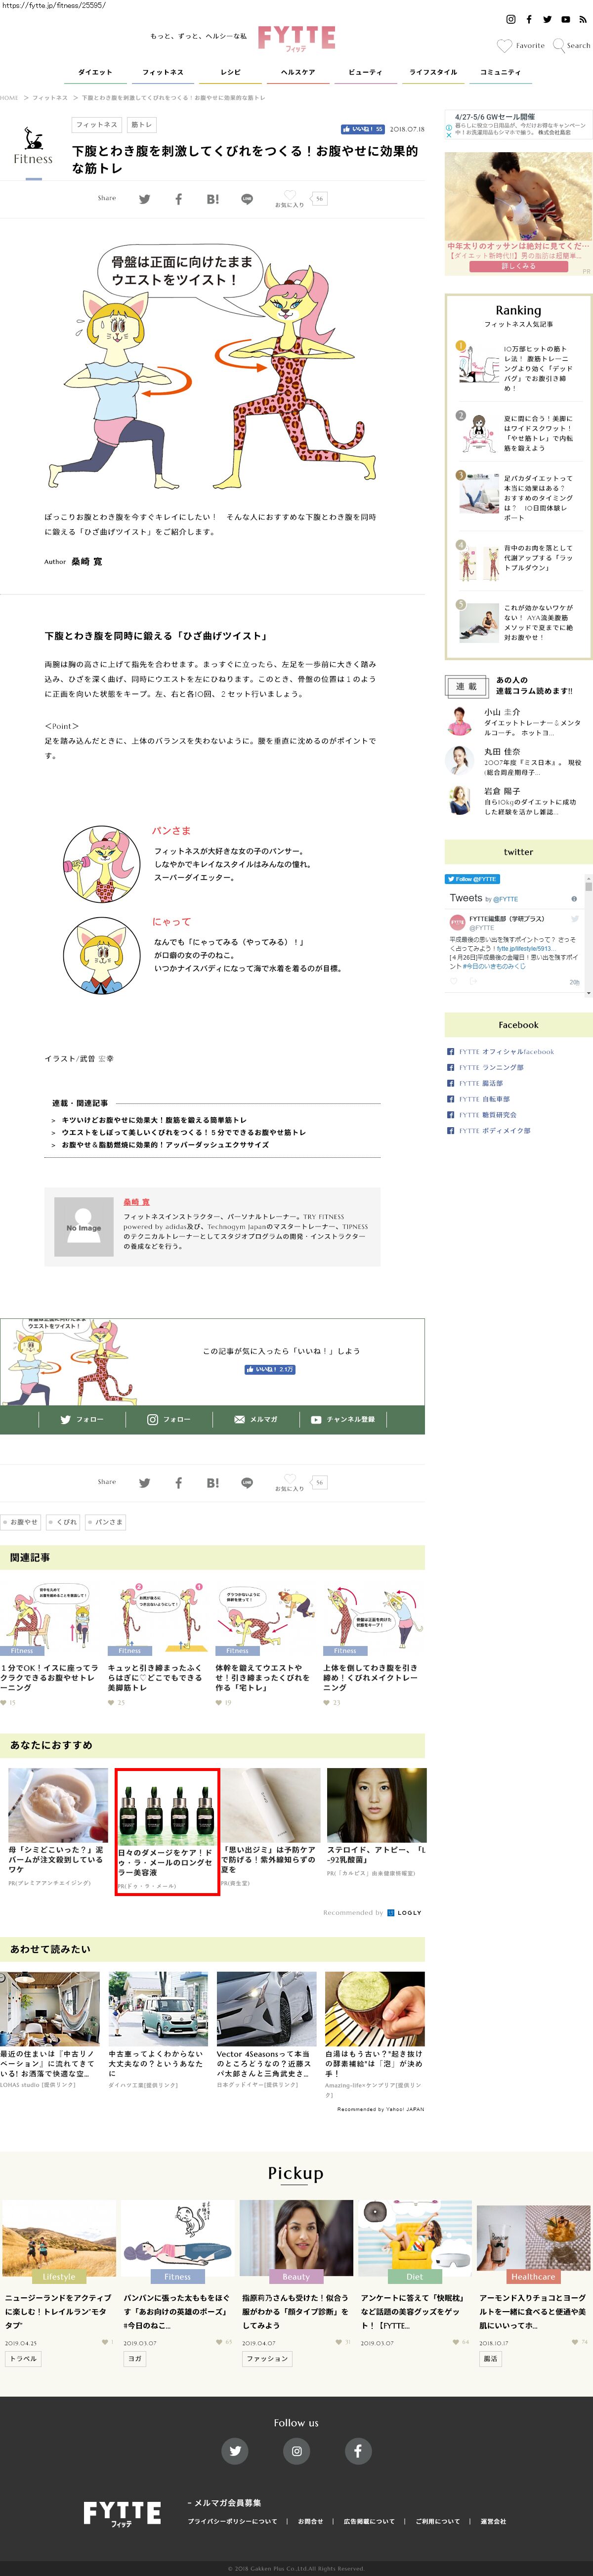The height and width of the screenshot is (2576, 593).
Task: Share on Facebook from row under article title
Action: pyautogui.click(x=178, y=199)
